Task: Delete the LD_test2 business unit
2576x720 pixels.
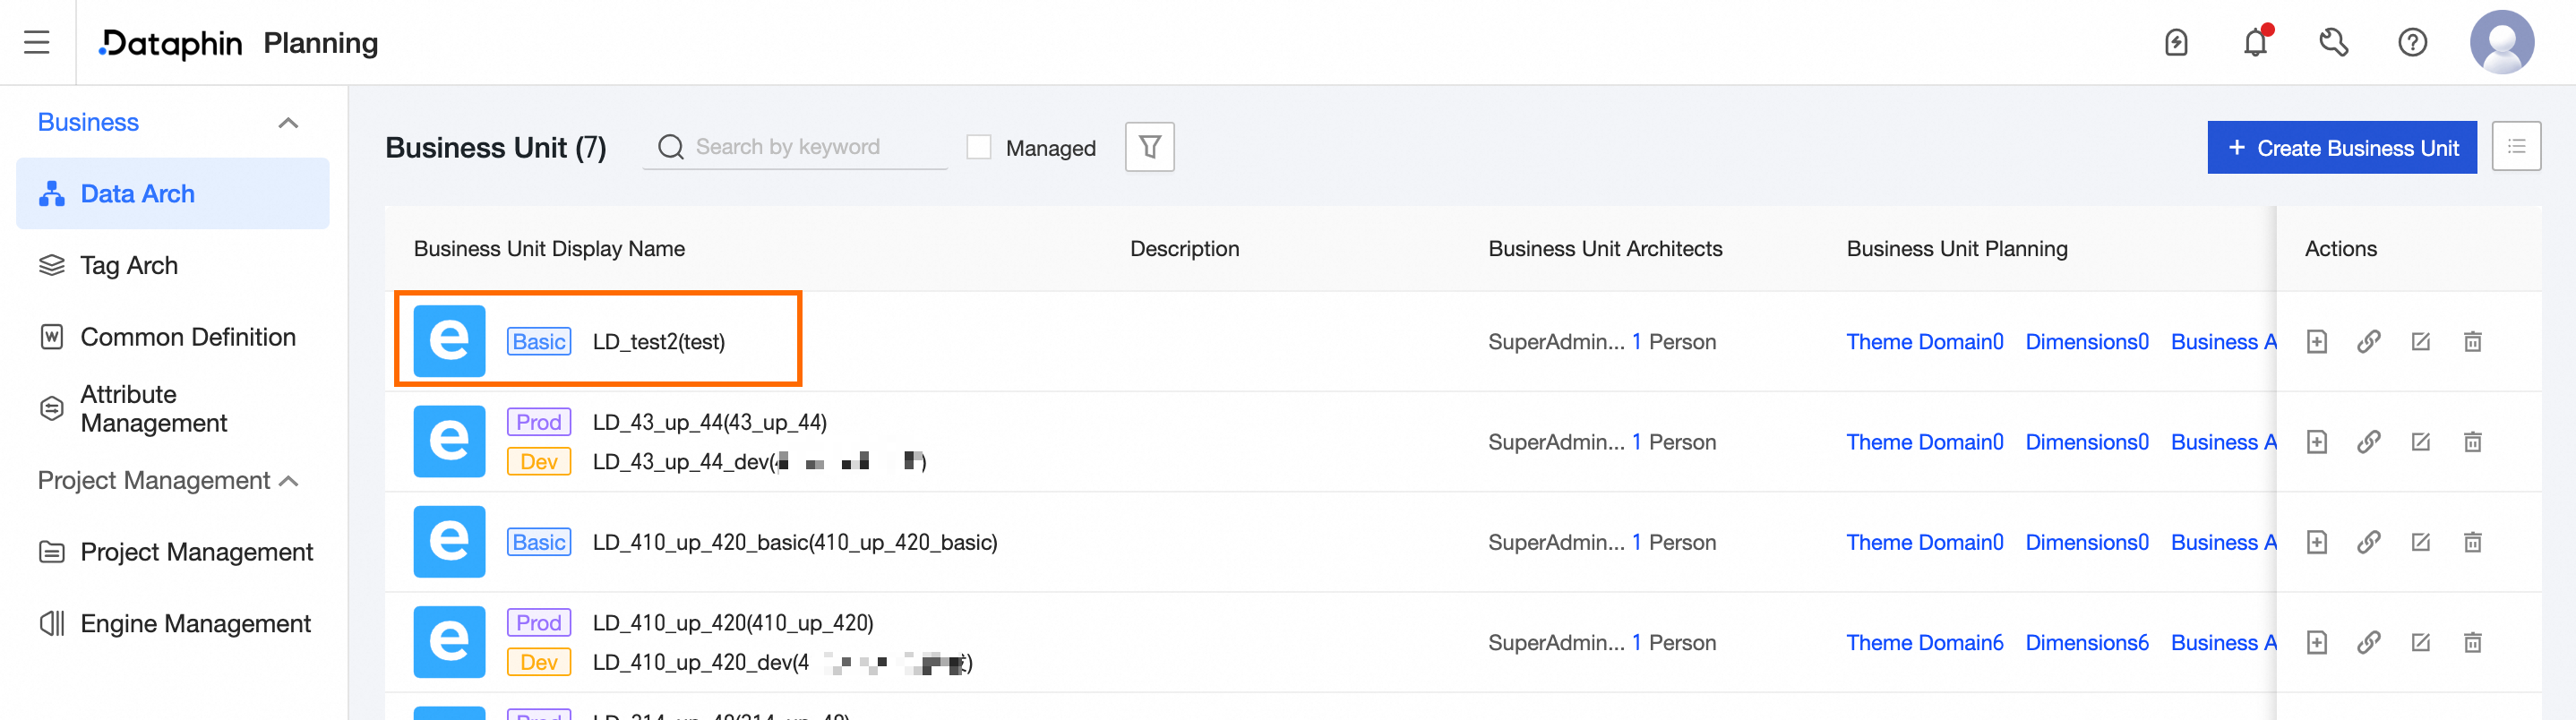Action: pyautogui.click(x=2473, y=342)
